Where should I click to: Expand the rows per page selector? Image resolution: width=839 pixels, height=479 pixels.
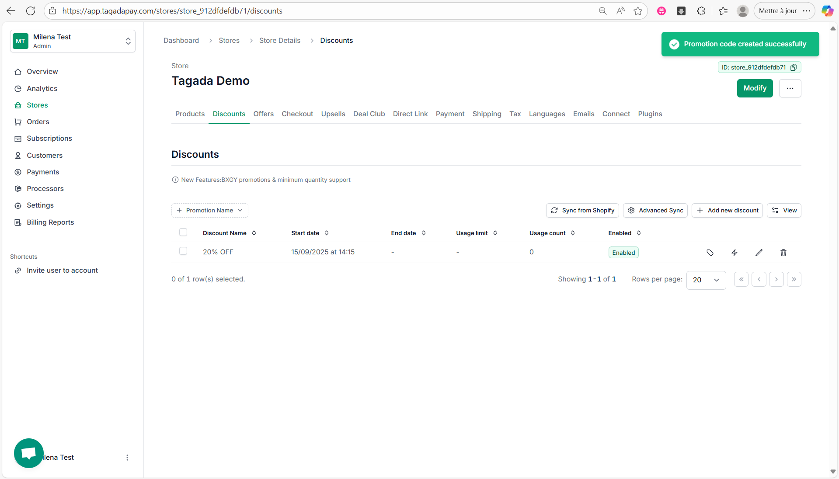coord(706,280)
